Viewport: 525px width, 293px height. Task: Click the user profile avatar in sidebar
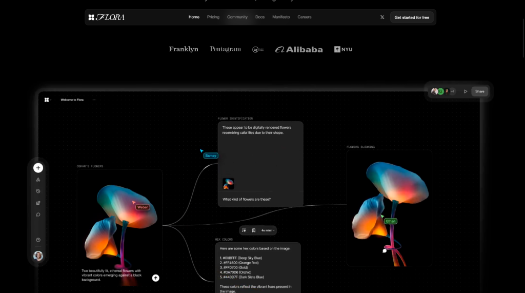pos(38,256)
